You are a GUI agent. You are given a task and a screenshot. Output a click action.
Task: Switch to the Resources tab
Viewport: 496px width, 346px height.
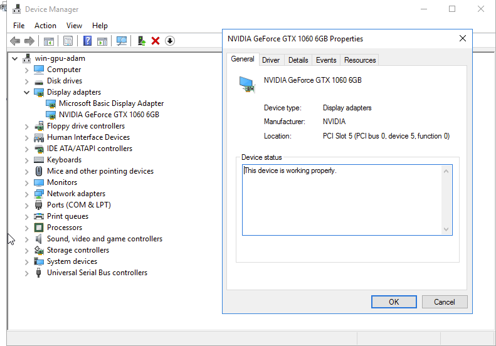point(360,60)
